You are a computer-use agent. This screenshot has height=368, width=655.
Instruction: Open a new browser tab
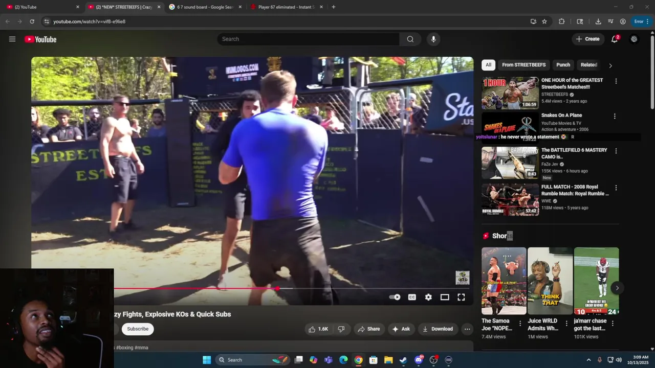334,7
